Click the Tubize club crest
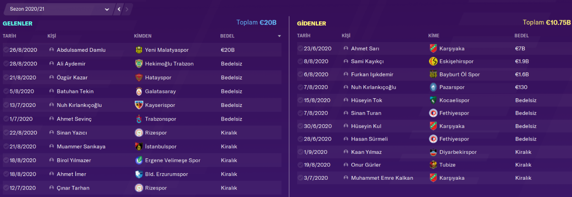The image size is (572, 197). tap(433, 165)
